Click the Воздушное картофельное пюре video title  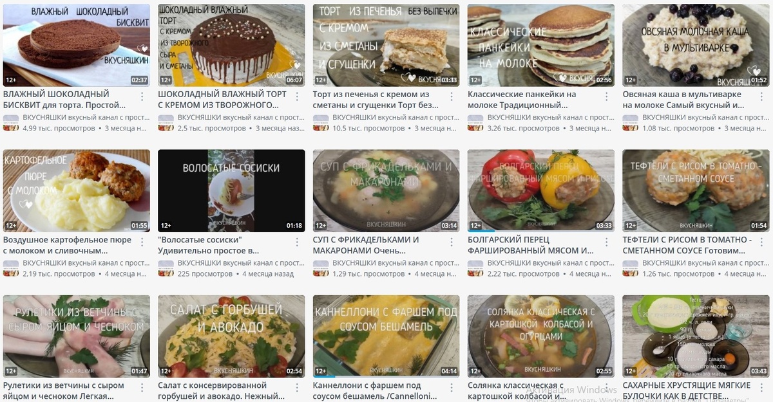(68, 245)
